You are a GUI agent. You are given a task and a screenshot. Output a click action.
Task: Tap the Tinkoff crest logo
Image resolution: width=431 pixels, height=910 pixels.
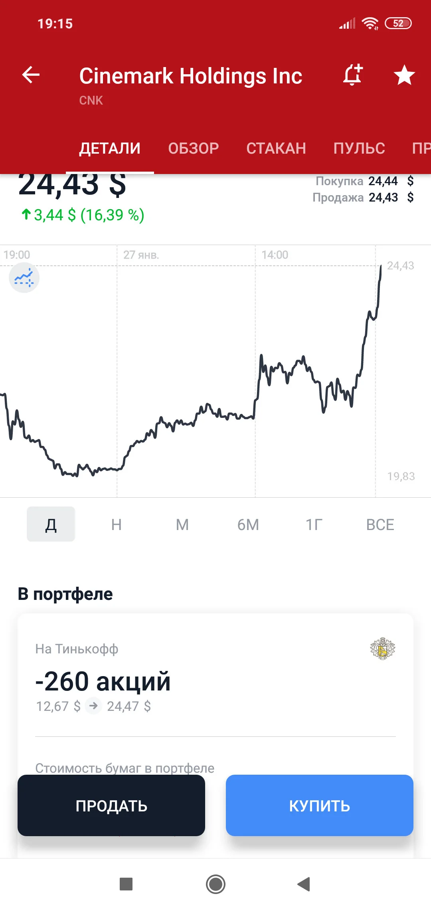click(x=382, y=649)
